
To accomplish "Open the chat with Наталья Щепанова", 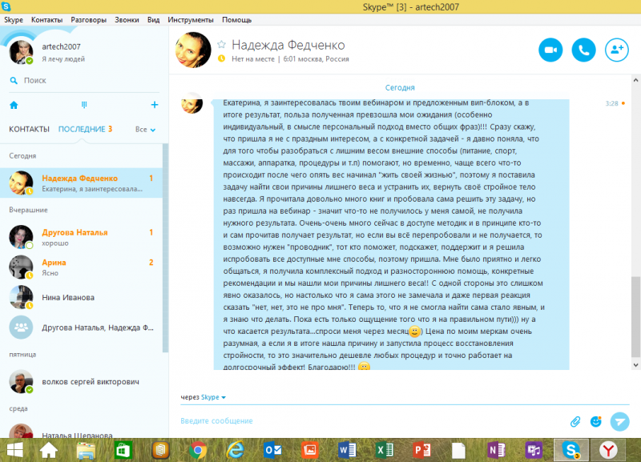I will pos(82,432).
